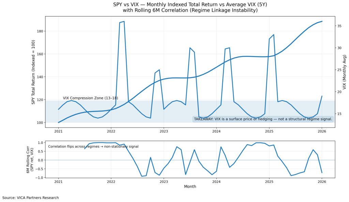Click 'Source: VICA Partners Research' footer text
Screen dimensions: 349x202
(x=30, y=198)
